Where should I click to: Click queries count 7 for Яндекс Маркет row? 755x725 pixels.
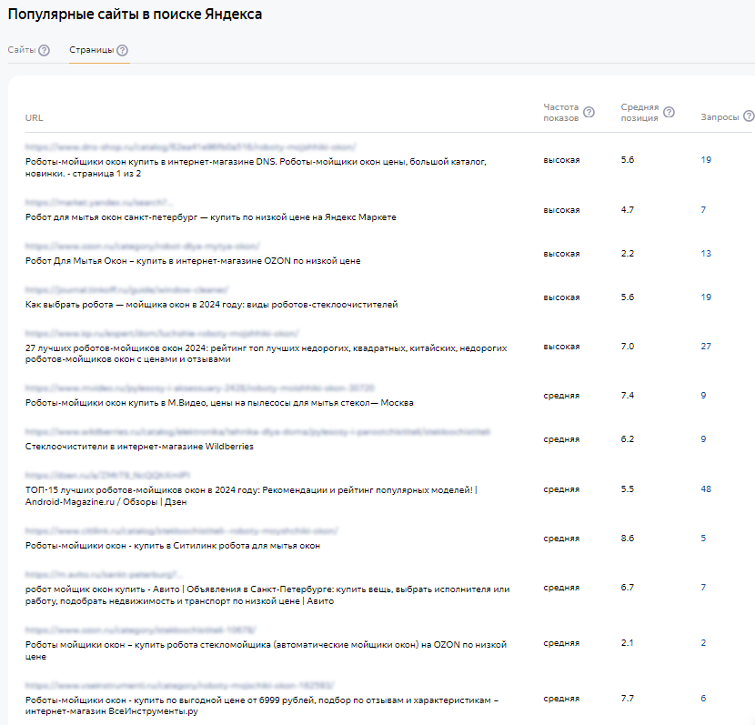pos(703,210)
